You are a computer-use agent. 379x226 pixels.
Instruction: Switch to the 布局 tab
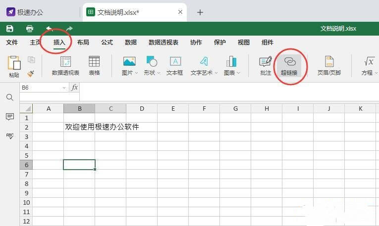click(83, 43)
